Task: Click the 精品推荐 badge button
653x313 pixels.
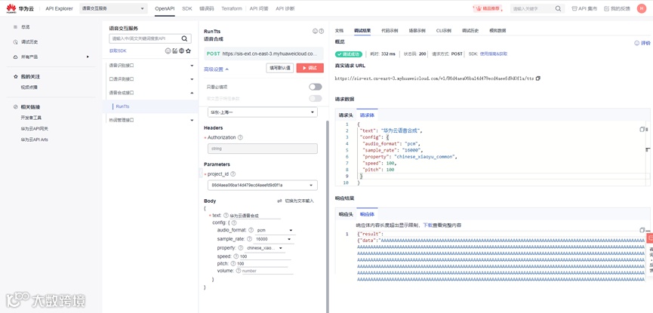Action: click(488, 8)
